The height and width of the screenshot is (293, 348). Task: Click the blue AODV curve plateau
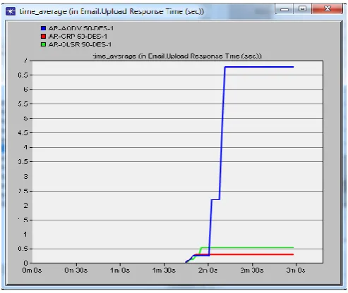pos(259,67)
